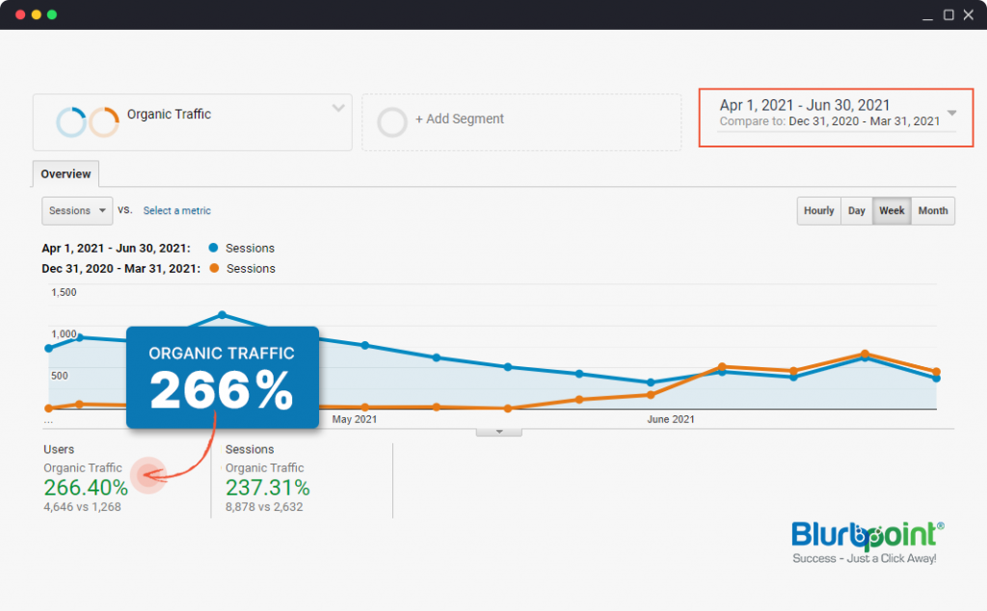Click the red macOS close dot
Viewport: 987px width, 611px height.
(x=20, y=14)
